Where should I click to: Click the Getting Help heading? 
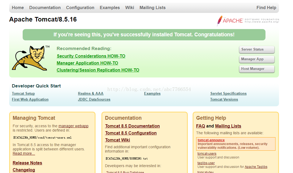(211, 118)
